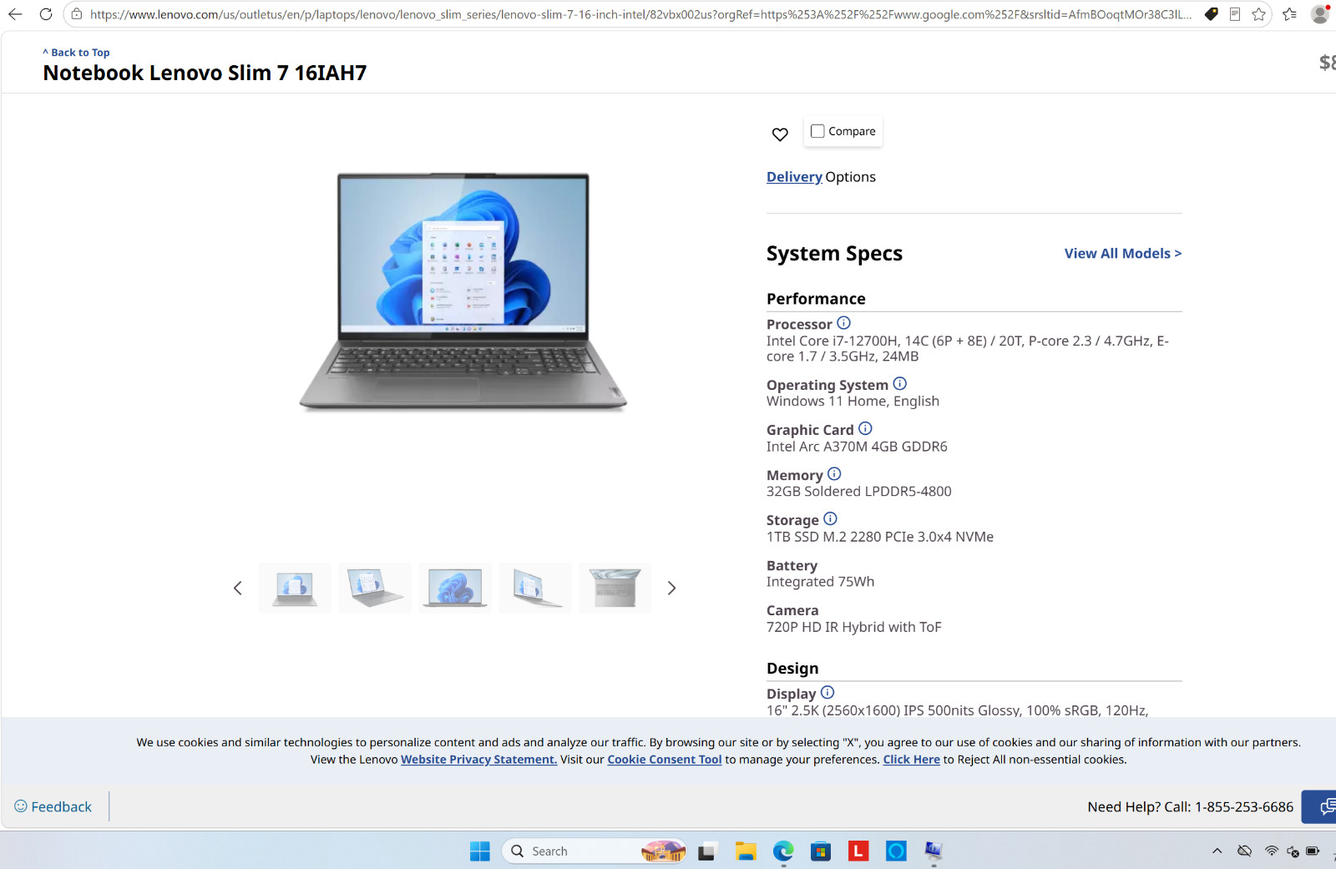This screenshot has height=869, width=1336.
Task: Open Microsoft Store from the taskbar
Action: pyautogui.click(x=821, y=851)
